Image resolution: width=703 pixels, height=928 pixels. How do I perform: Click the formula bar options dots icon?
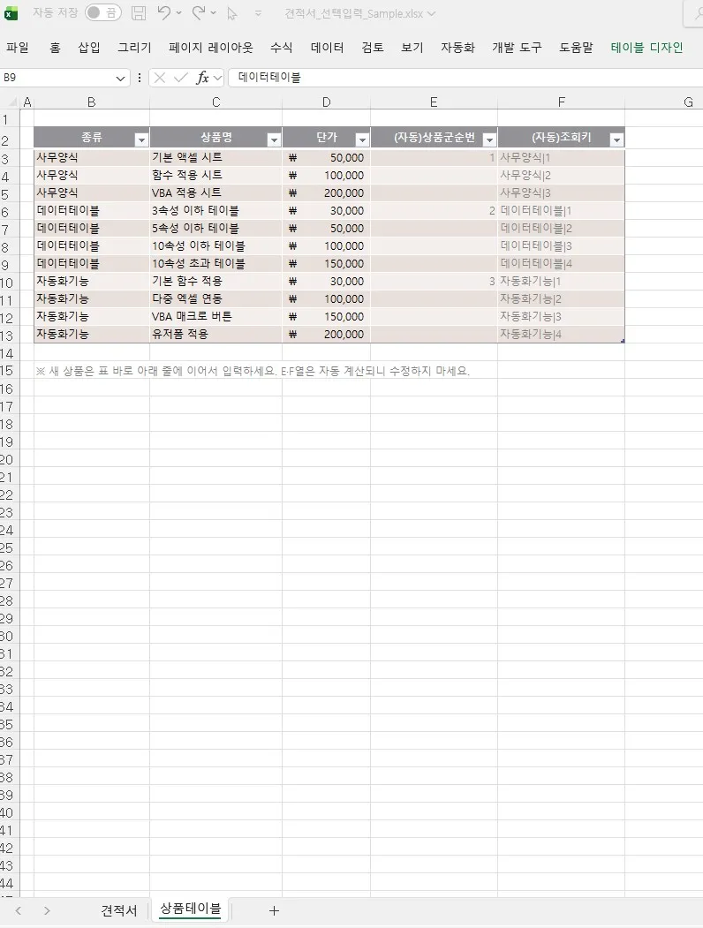(140, 78)
